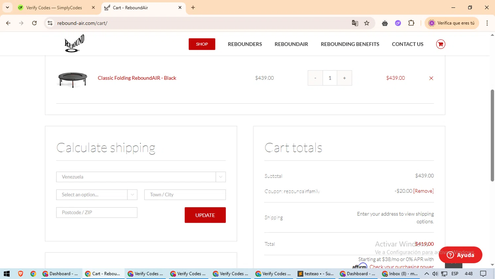Show hidden system tray icons
This screenshot has height=279, width=495.
[x=427, y=274]
